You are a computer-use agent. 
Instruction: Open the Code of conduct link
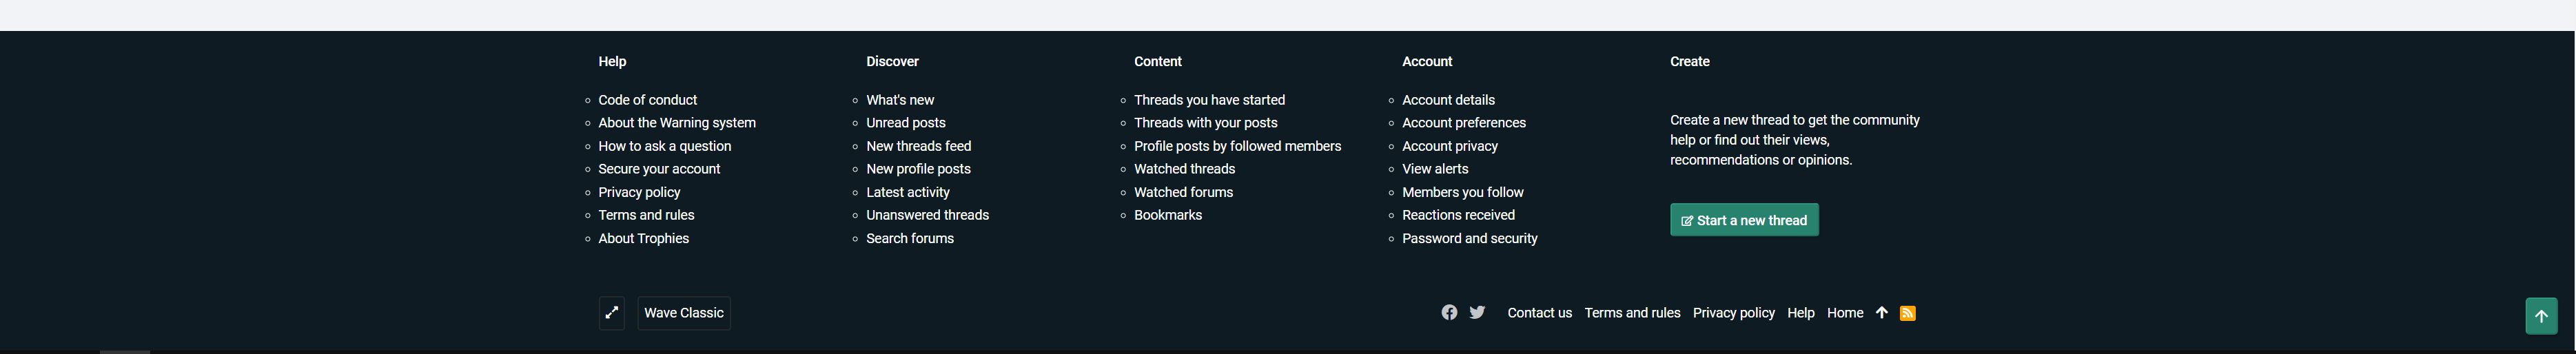click(647, 100)
